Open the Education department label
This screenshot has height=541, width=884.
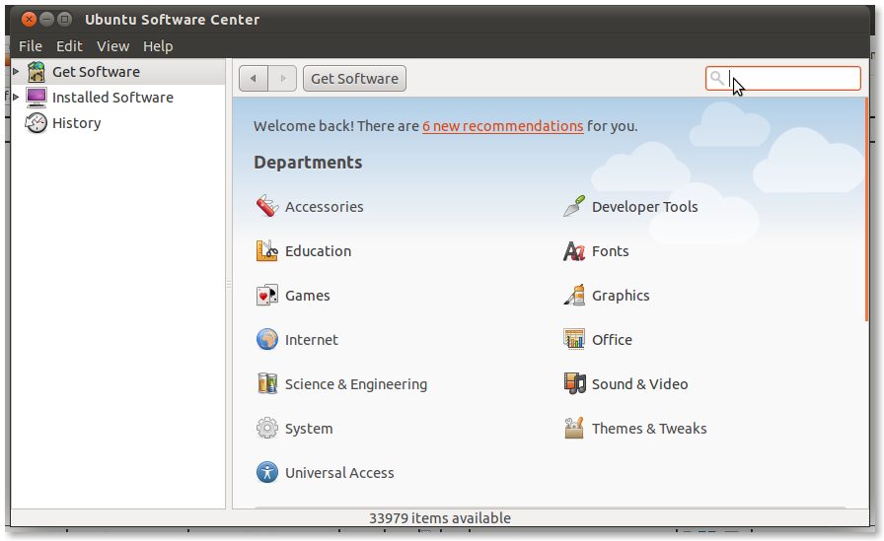click(x=318, y=251)
